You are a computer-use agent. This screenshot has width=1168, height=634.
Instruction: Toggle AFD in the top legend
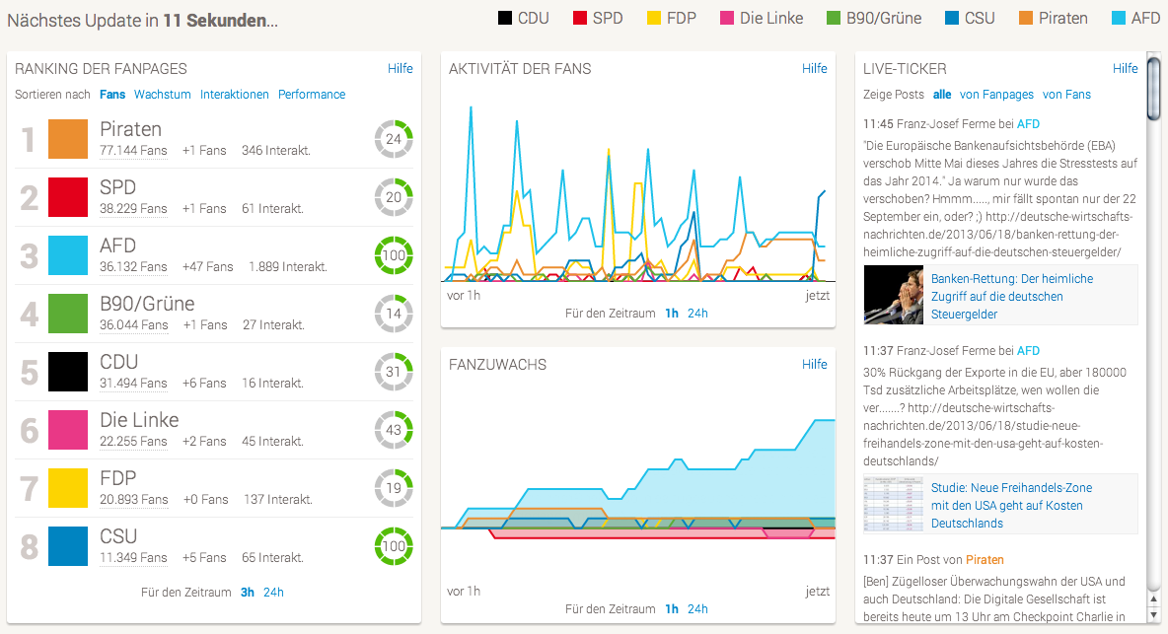click(x=1136, y=18)
